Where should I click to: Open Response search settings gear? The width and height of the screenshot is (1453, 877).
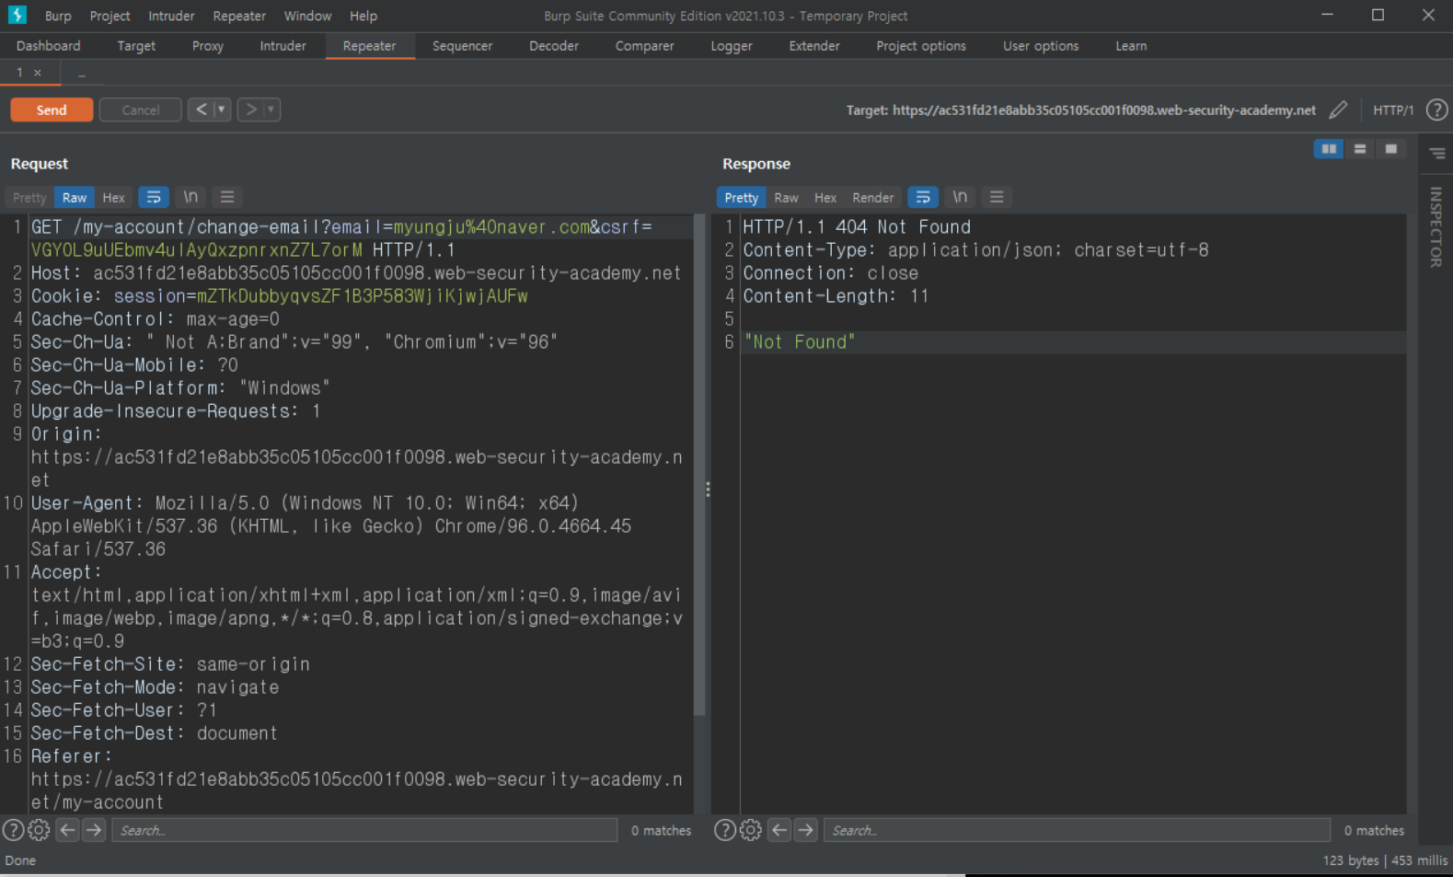751,830
